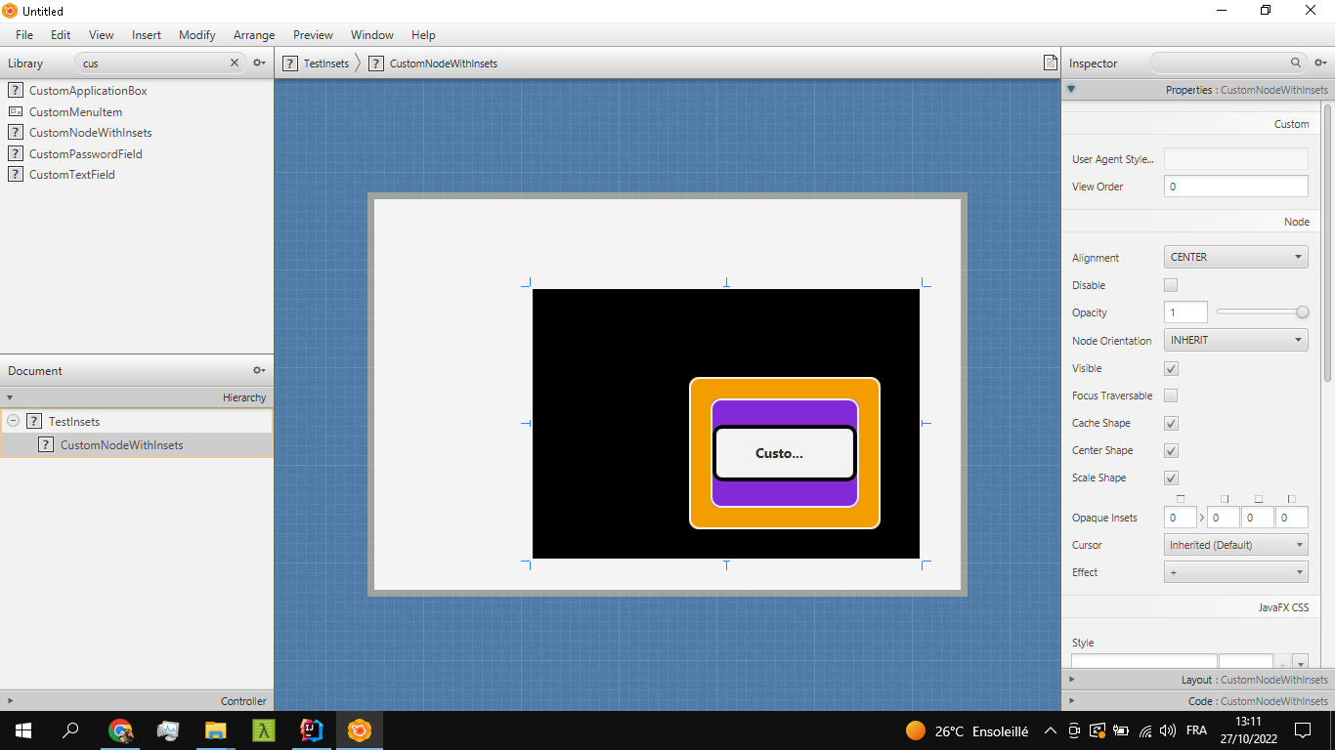Open the Cursor dropdown
The image size is (1335, 750).
click(1235, 544)
